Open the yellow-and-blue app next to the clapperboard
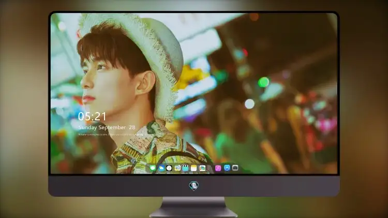 (x=177, y=168)
